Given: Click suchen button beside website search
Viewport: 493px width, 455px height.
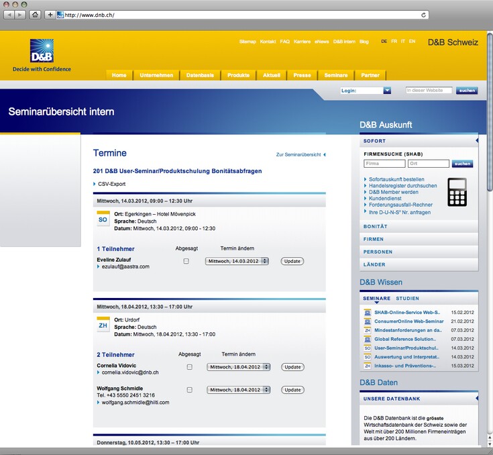Looking at the screenshot, I should [467, 91].
